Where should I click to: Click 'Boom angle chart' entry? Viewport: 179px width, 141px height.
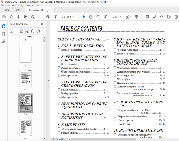139,75
